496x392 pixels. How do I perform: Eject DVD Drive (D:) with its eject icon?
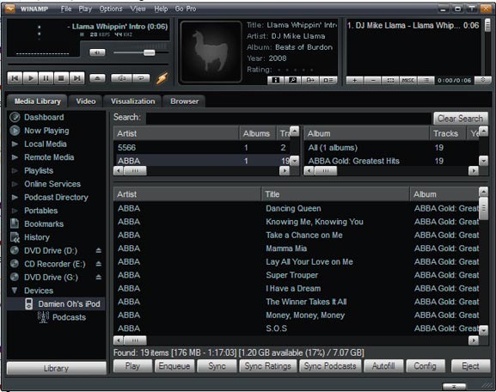pyautogui.click(x=98, y=250)
